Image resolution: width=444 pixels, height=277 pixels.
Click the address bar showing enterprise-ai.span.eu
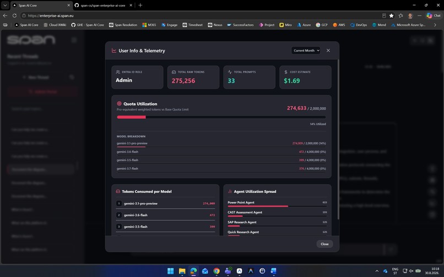(198, 15)
